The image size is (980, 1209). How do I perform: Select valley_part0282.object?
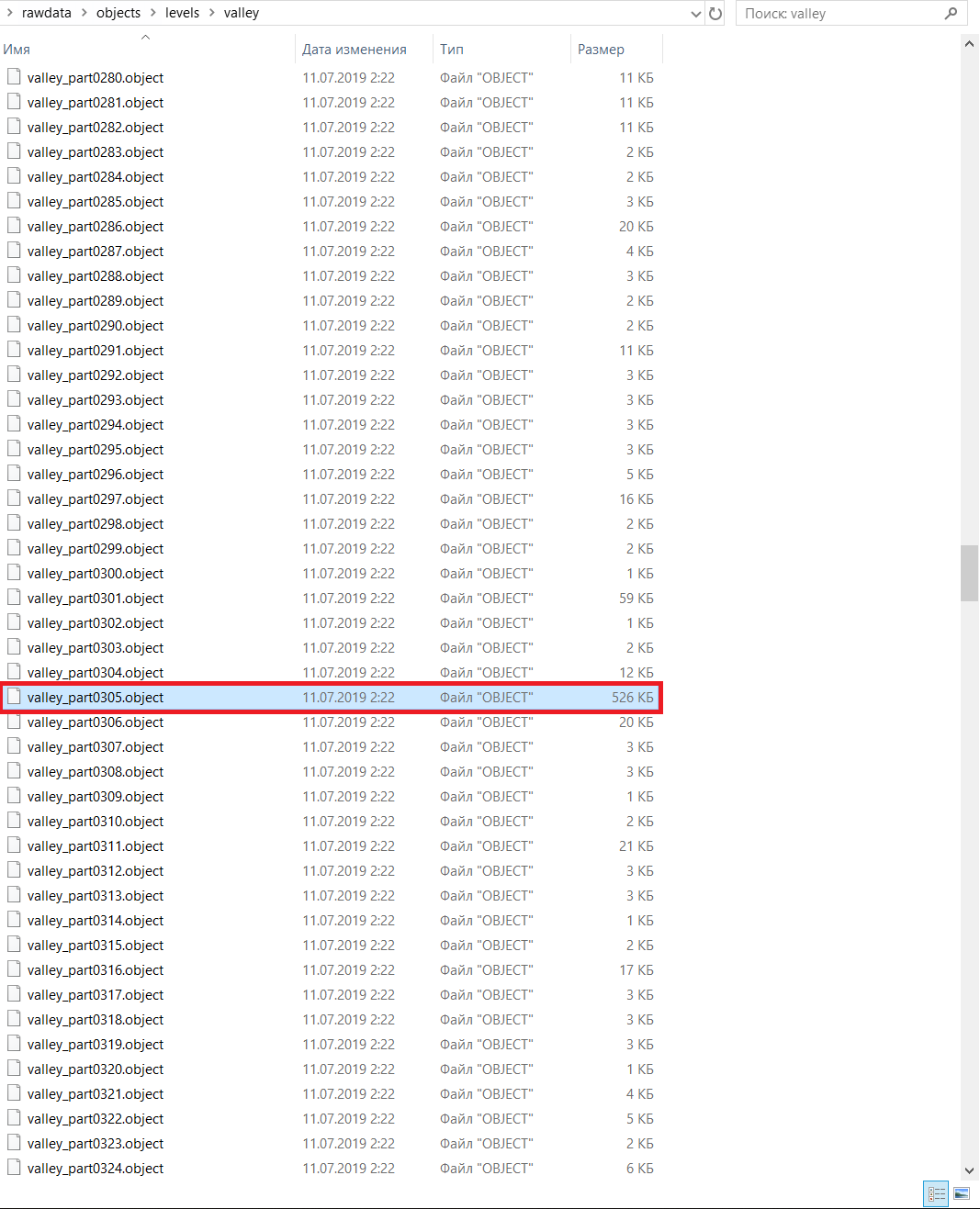coord(96,127)
